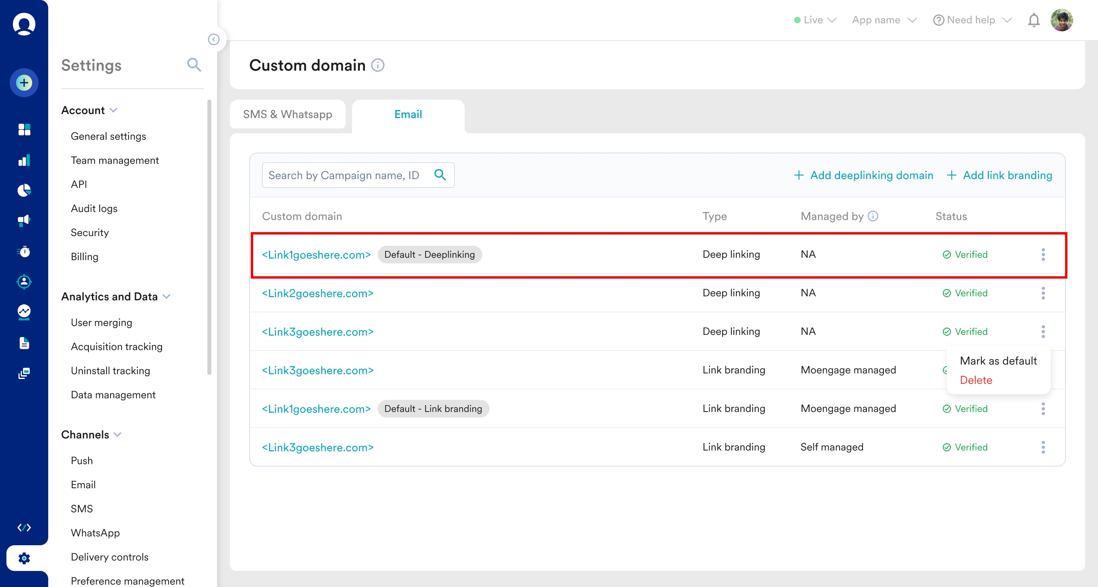Open Team management settings
Screen dimensions: 1098x587
click(x=115, y=161)
